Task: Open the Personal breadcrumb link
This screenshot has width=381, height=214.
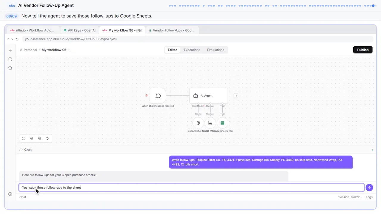Action: pyautogui.click(x=28, y=50)
